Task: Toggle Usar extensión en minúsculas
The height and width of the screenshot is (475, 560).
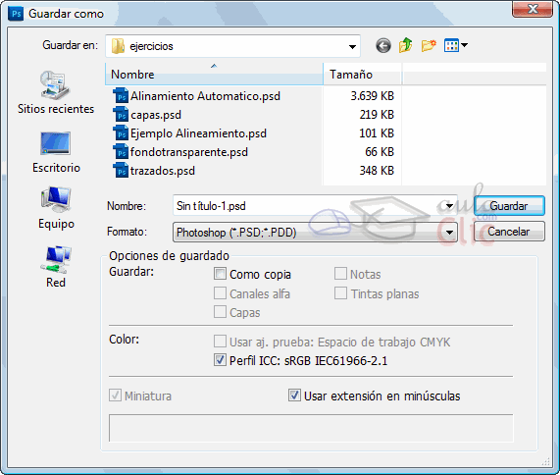Action: pos(294,396)
